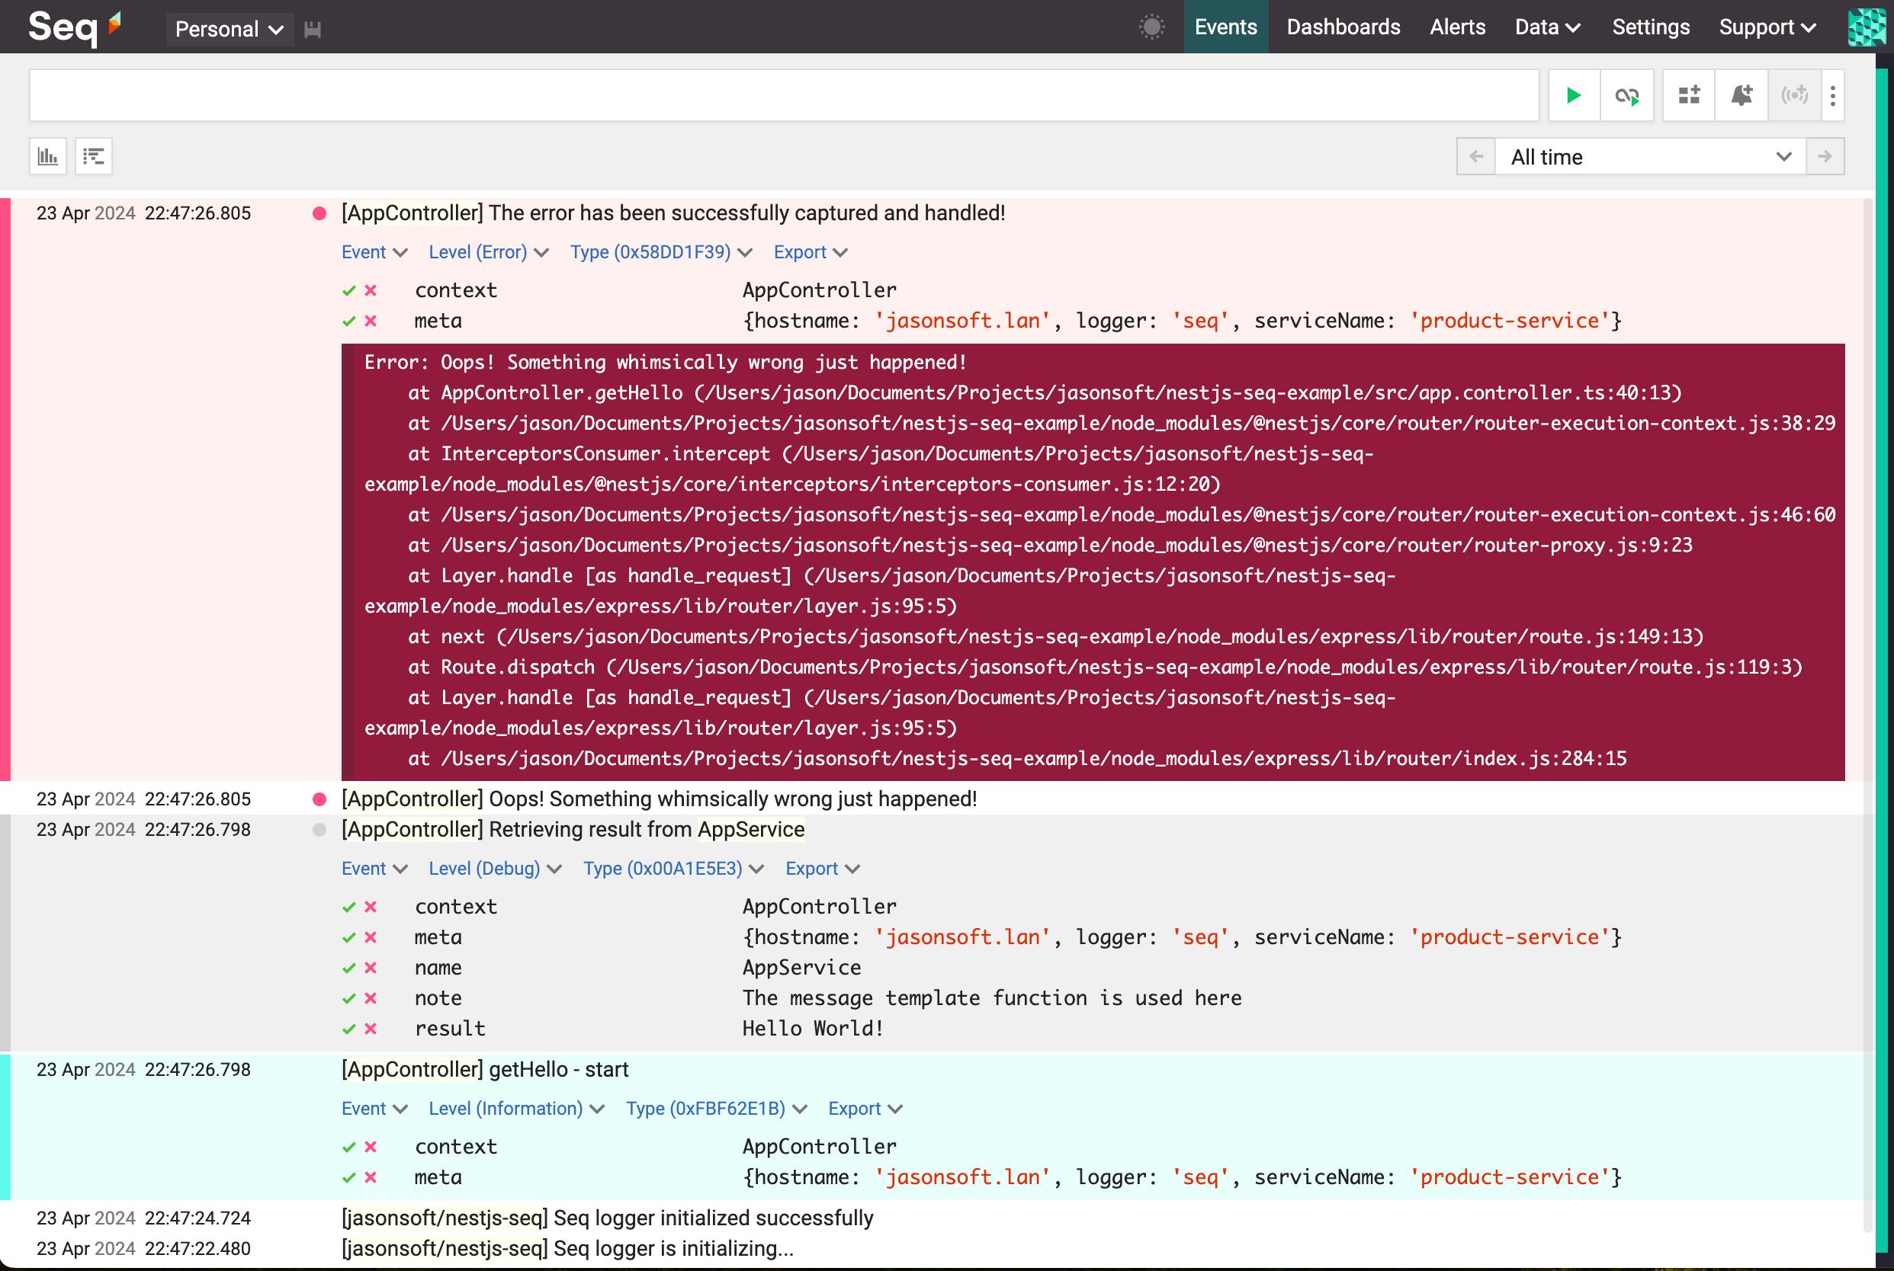Go to the Dashboards tab
This screenshot has height=1271, width=1894.
pos(1343,27)
